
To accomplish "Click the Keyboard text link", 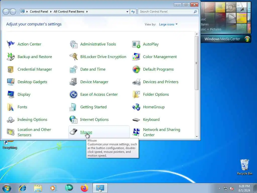I will (151, 119).
